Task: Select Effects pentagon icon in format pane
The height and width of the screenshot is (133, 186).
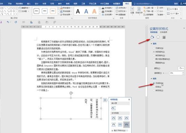Action: [x=158, y=37]
